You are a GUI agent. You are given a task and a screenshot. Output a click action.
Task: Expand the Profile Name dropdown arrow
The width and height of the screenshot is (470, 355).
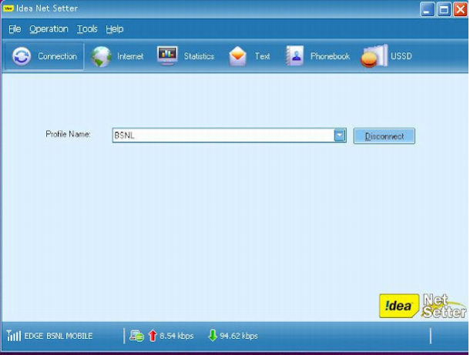point(340,135)
